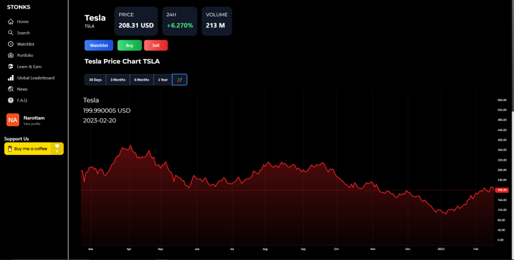Click the 2023-02-20 date text
Viewport: 514px width, 260px height.
point(99,121)
